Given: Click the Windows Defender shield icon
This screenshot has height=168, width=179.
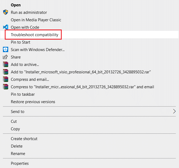Looking at the screenshot, I should point(5,50).
